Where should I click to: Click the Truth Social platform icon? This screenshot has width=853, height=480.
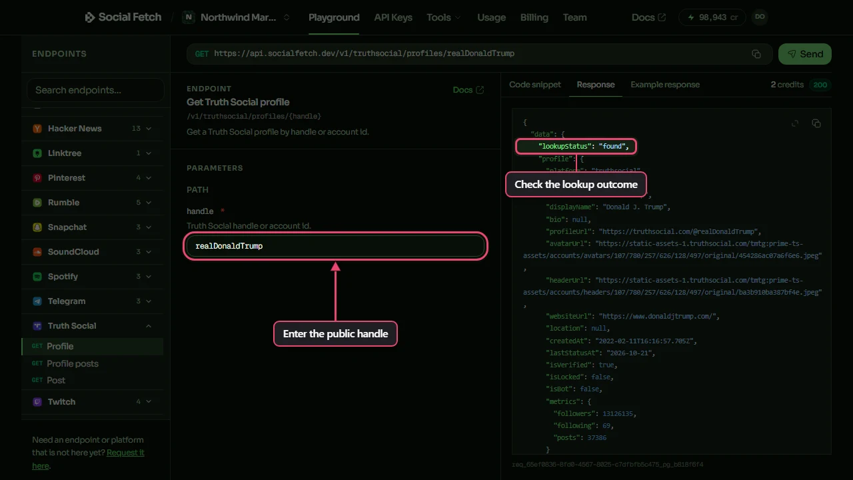click(x=37, y=326)
